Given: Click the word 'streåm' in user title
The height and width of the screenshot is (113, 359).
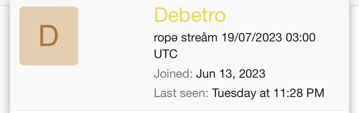Looking at the screenshot, I should pyautogui.click(x=199, y=37).
